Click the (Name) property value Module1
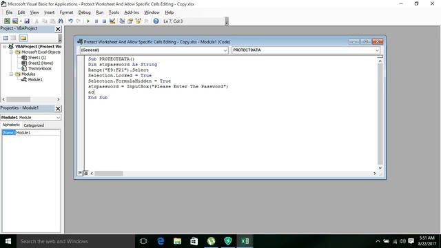Screen dimensions: 441x248 pyautogui.click(x=38, y=132)
